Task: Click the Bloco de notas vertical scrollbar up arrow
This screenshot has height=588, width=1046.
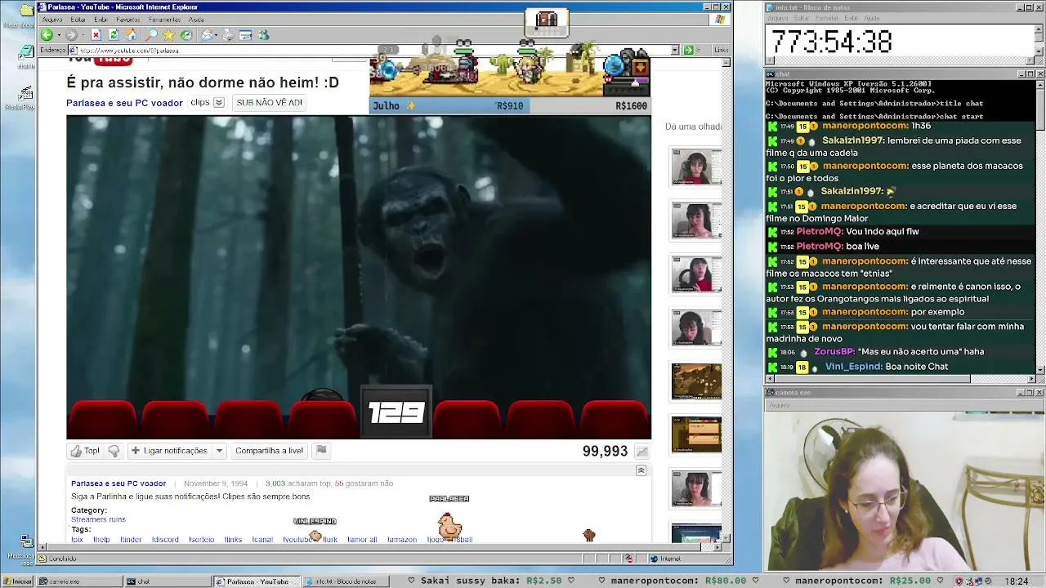Action: point(1039,29)
